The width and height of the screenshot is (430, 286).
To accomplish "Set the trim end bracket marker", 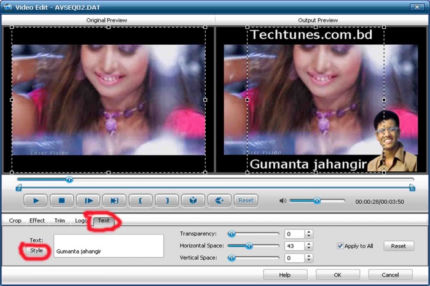I will click(x=166, y=201).
